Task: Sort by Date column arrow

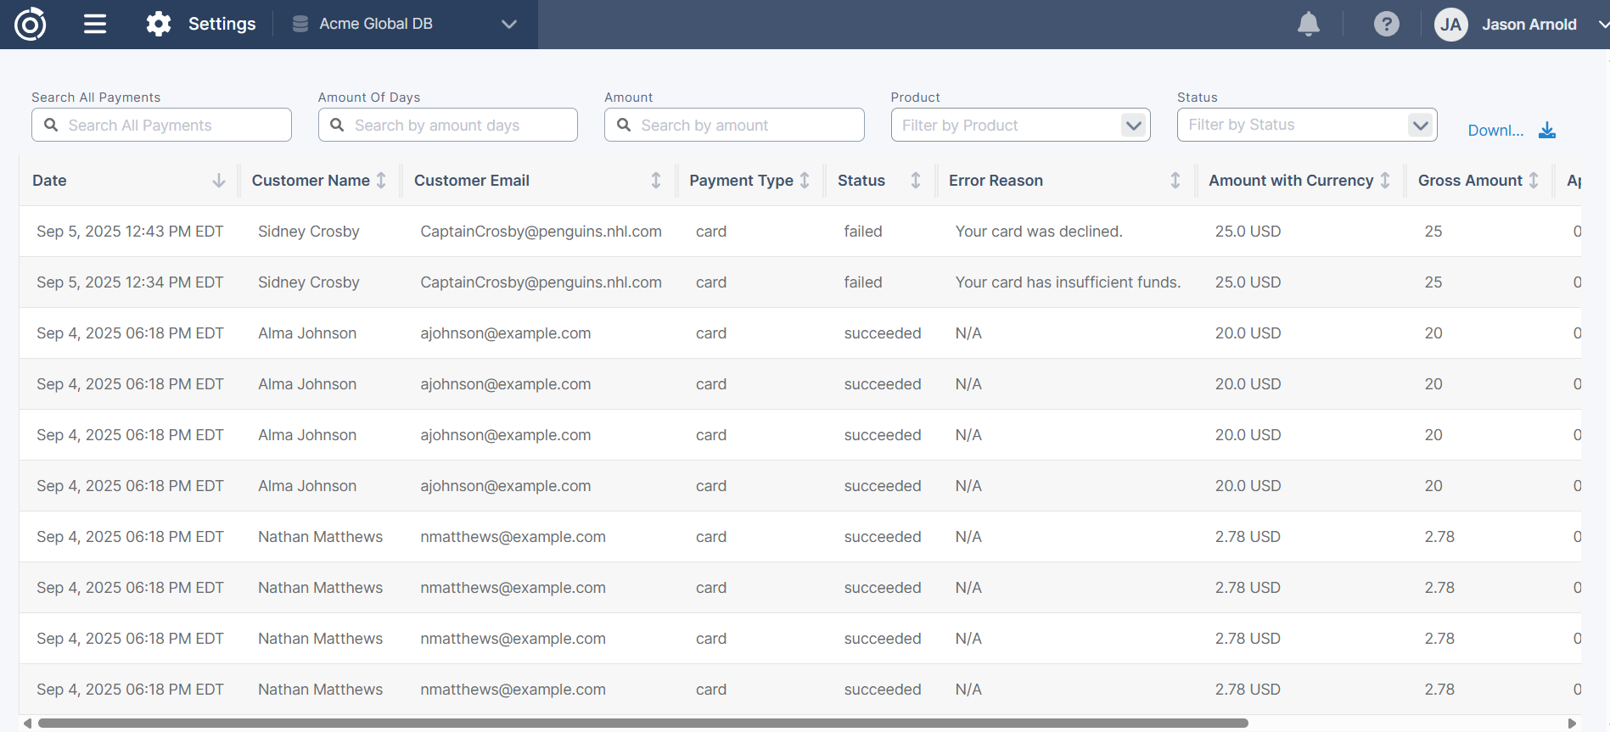Action: pyautogui.click(x=218, y=181)
